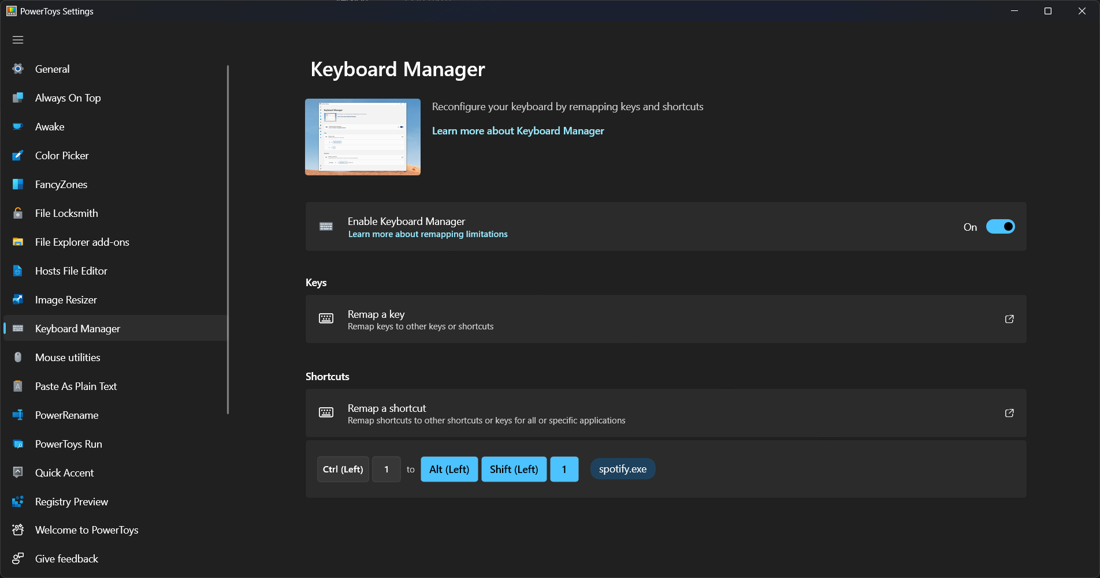Turn off the Enable Keyboard Manager toggle
The width and height of the screenshot is (1100, 578).
tap(1000, 227)
